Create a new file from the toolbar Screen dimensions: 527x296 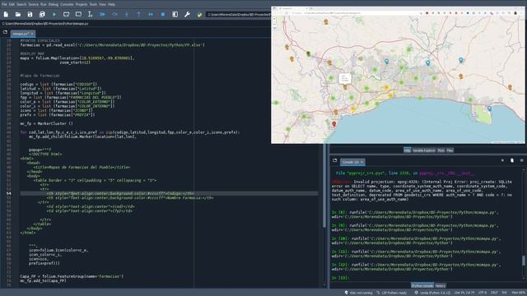[x=6, y=15]
